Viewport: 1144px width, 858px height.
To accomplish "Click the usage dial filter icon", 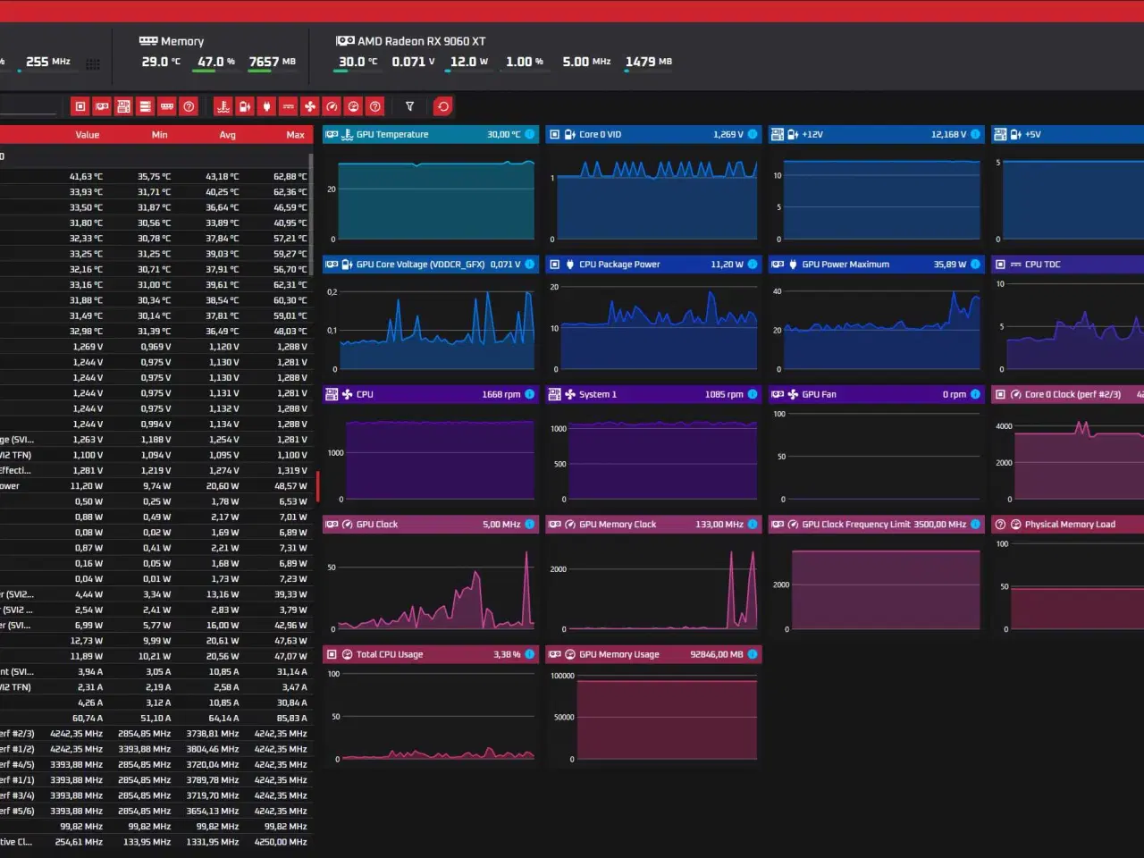I will coord(353,106).
